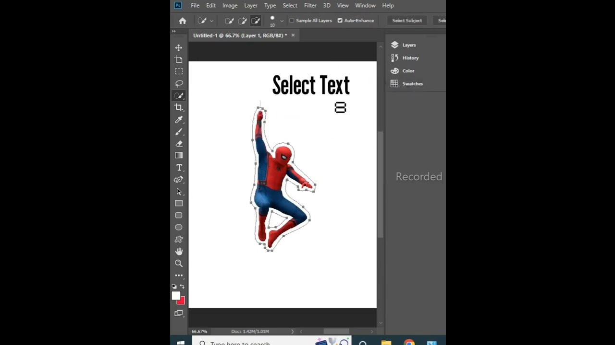Click the horizontal scrollbar thumb
Viewport: 615px width, 345px height.
(336, 331)
